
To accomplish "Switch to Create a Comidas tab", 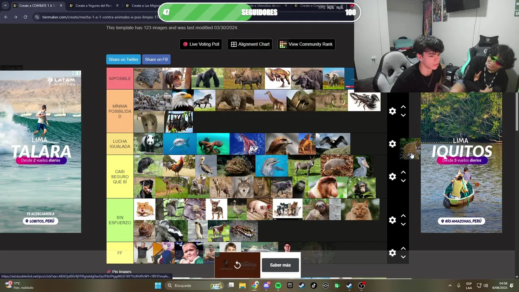I will point(320,6).
